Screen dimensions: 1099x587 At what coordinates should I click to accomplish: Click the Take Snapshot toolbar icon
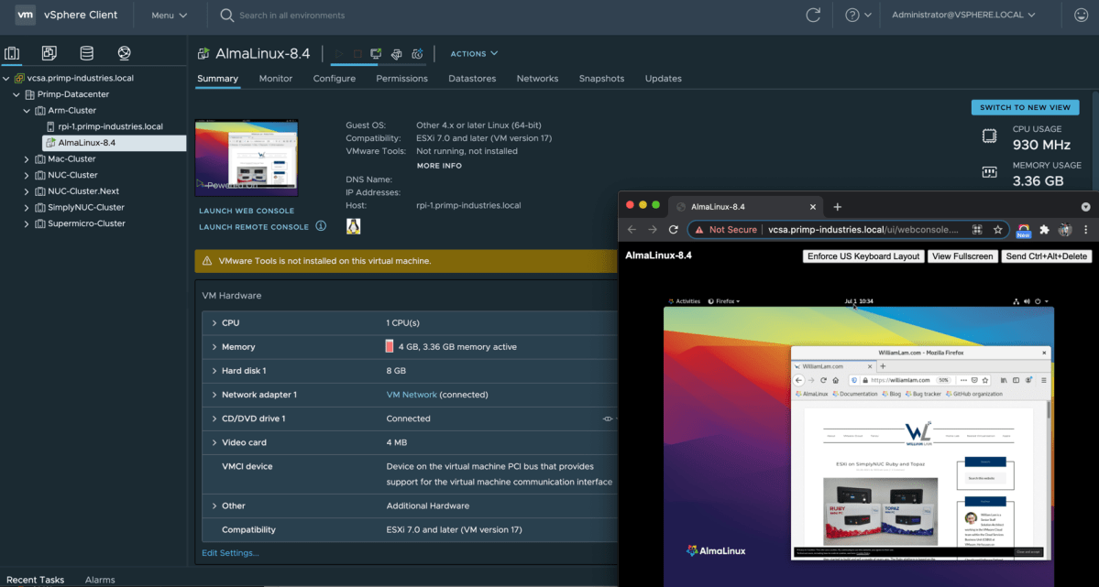[x=417, y=54]
